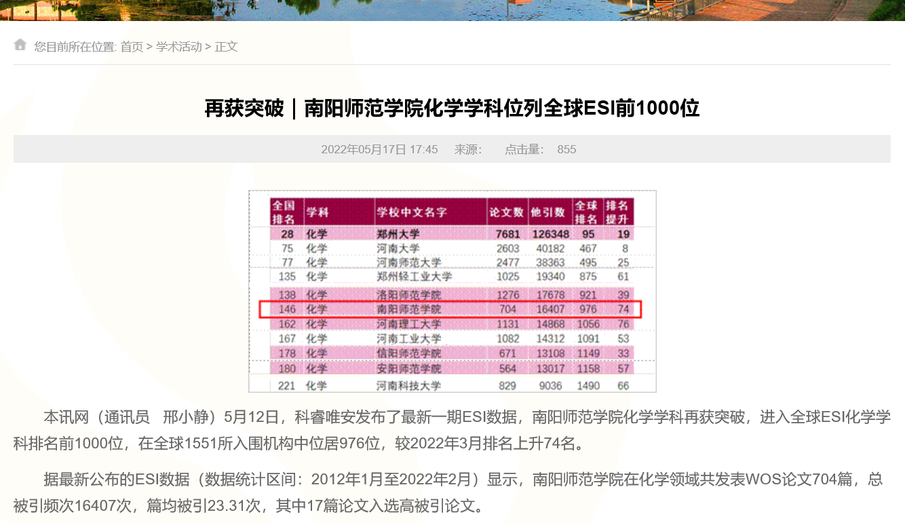Click 正文 in the breadcrumb path
The image size is (905, 523).
coord(227,47)
